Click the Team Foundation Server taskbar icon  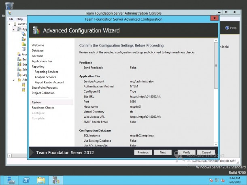56,180
